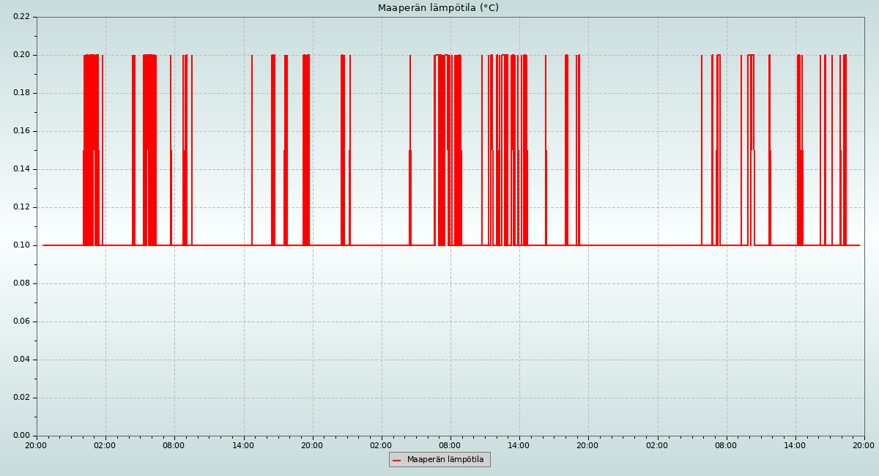Select the 0.14 y-axis tick label
This screenshot has width=879, height=476.
pyautogui.click(x=21, y=169)
